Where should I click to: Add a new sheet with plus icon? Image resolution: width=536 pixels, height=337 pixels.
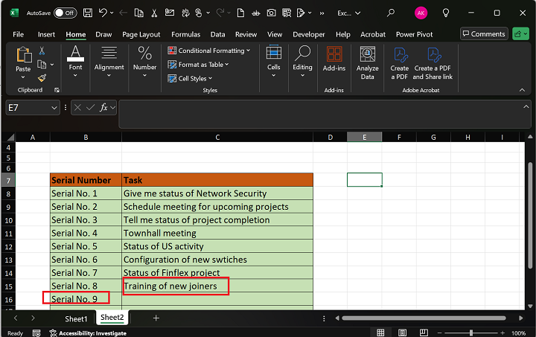(156, 318)
